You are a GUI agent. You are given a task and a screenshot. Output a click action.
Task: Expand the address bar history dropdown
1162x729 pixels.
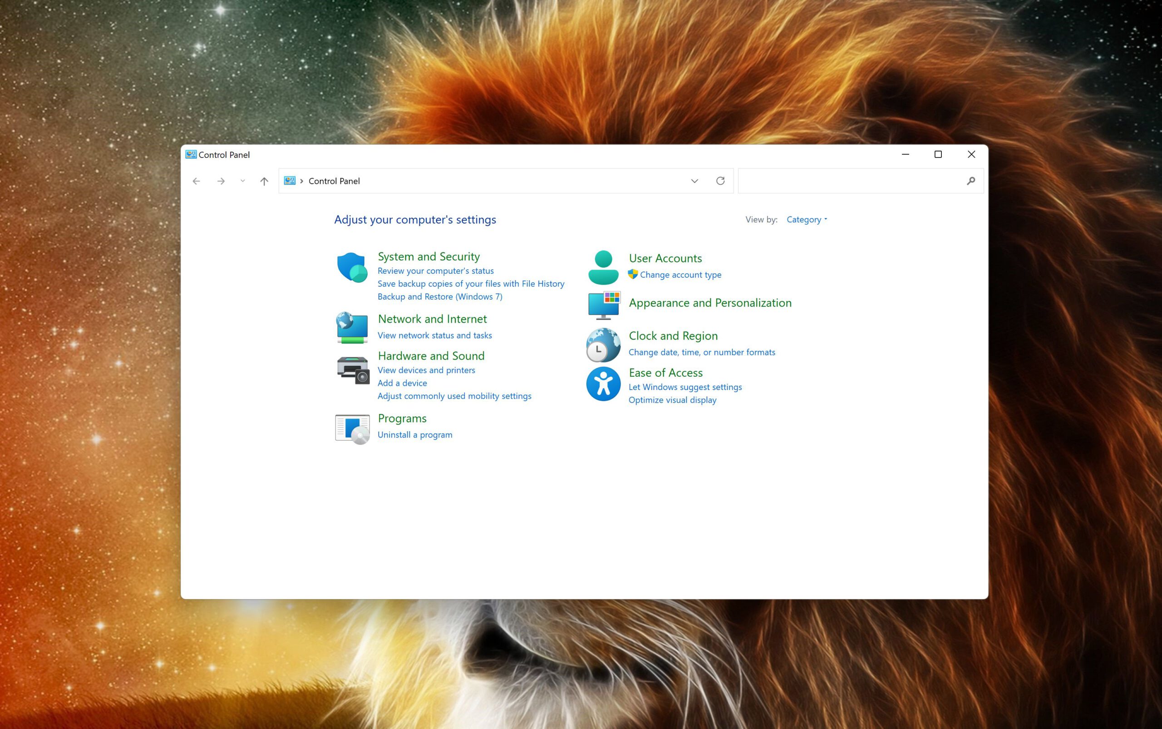pos(694,181)
